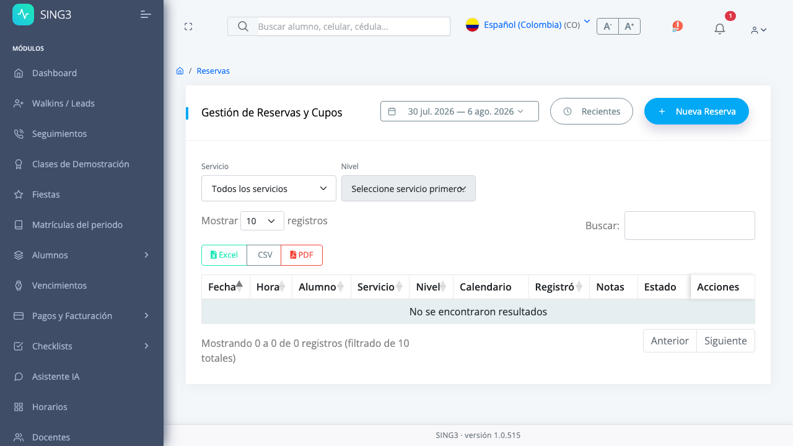This screenshot has width=793, height=446.
Task: Sort table by Fecha column
Action: pyautogui.click(x=226, y=287)
